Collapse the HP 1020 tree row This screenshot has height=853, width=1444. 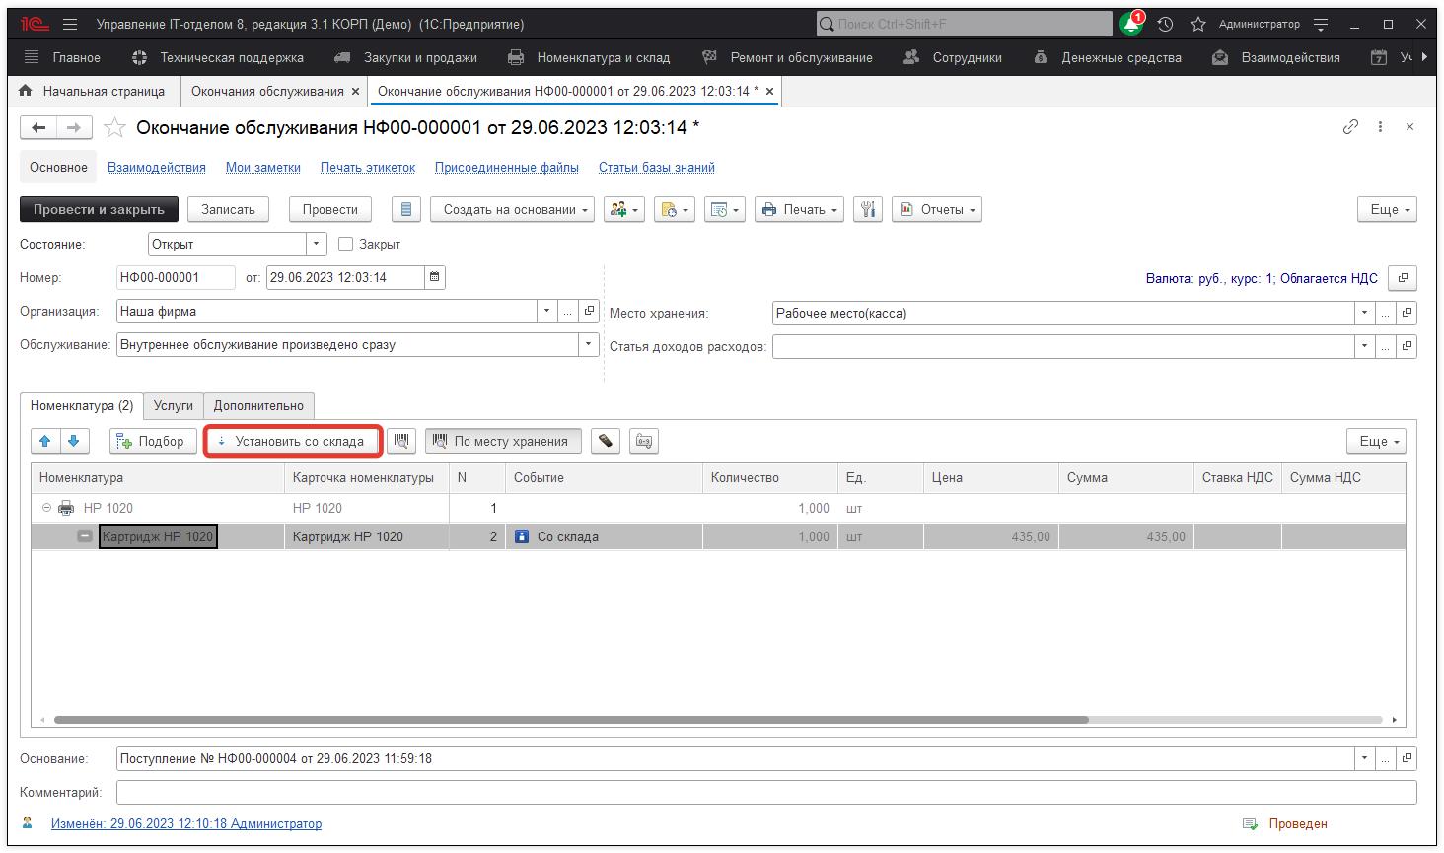pyautogui.click(x=46, y=508)
